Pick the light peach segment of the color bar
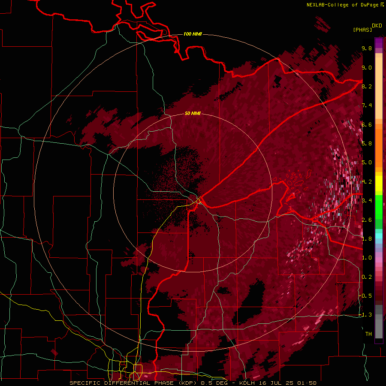This screenshot has width=386, height=386. [379, 89]
